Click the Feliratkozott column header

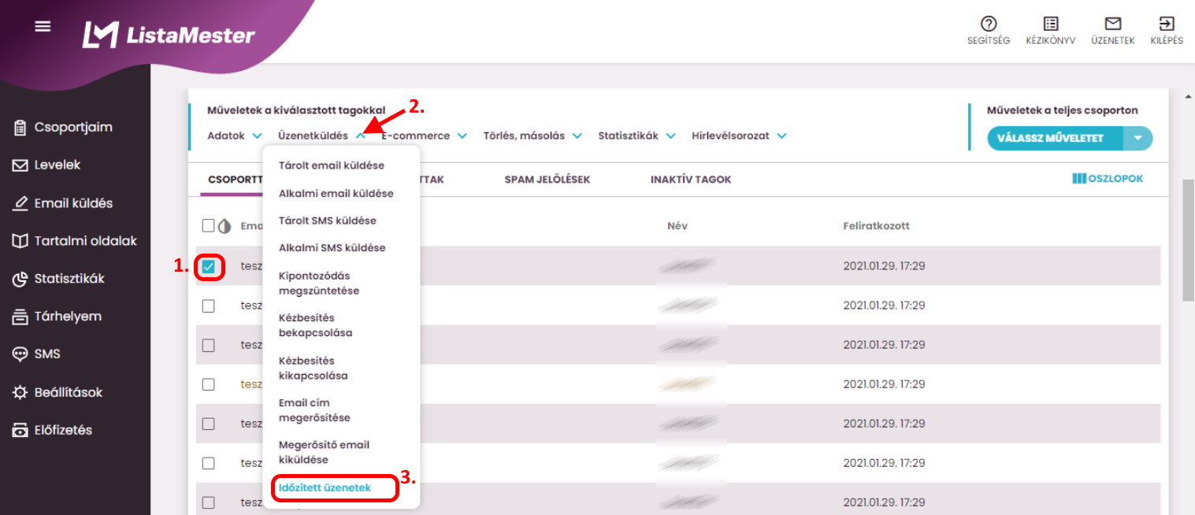point(876,226)
